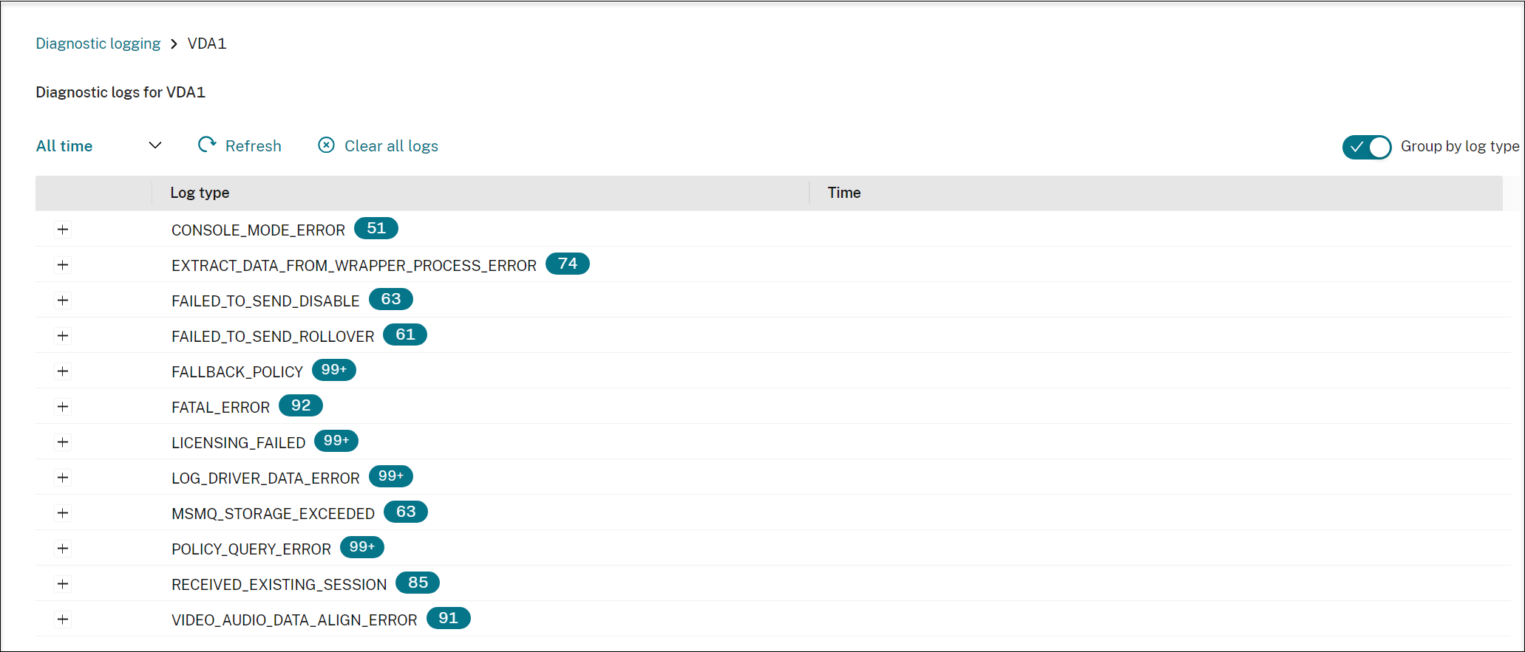Go back to Diagnostic logging breadcrumb
This screenshot has width=1525, height=652.
pyautogui.click(x=98, y=44)
